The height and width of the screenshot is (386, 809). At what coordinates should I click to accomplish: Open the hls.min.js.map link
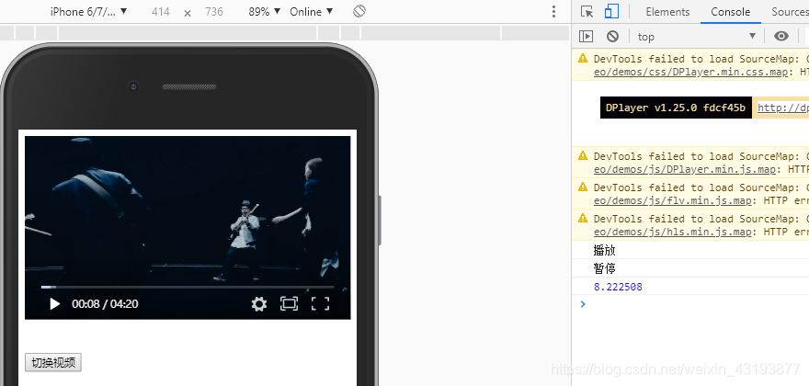672,232
